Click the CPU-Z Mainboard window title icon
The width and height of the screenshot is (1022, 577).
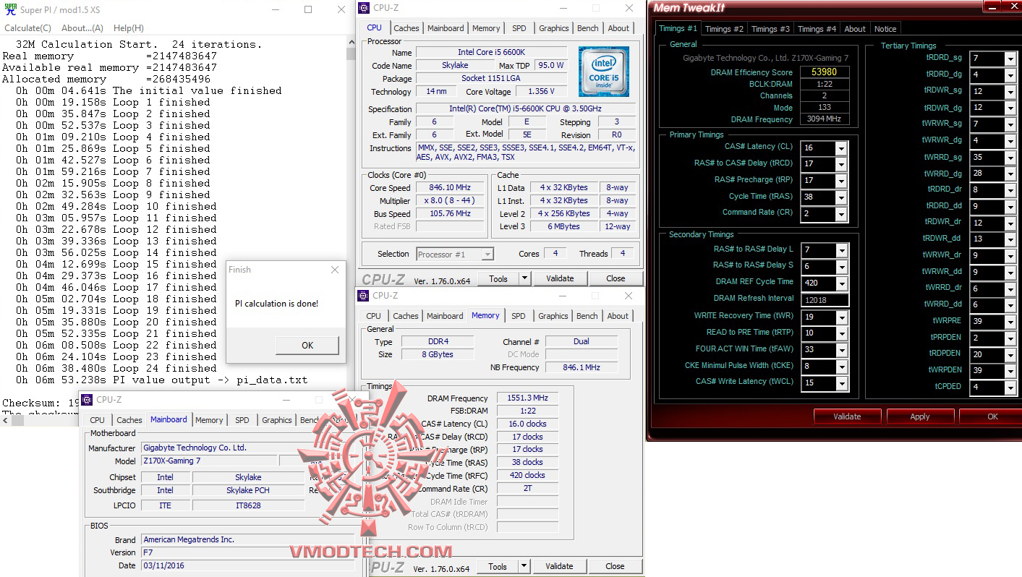(x=88, y=399)
